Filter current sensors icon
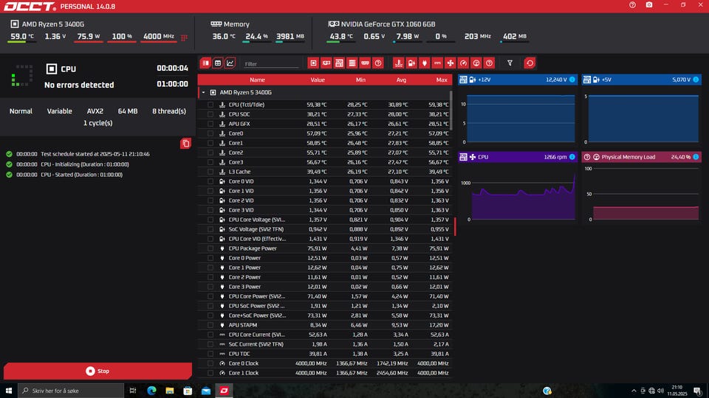Viewport: 709px width, 398px height. click(437, 63)
